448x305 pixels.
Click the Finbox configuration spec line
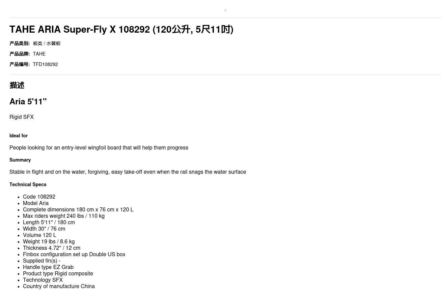(74, 255)
